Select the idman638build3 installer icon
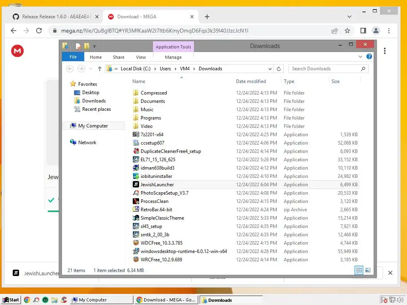Screen dimensions: 407x305 tap(136, 168)
